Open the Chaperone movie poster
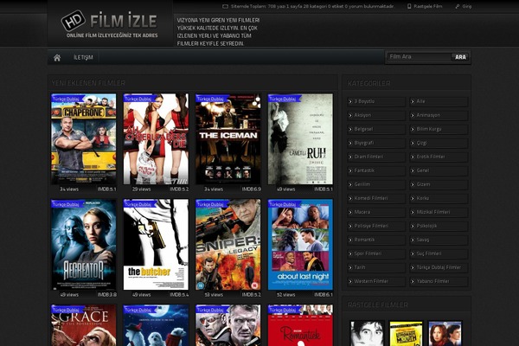Screen dimensions: 519x346 (x=84, y=139)
